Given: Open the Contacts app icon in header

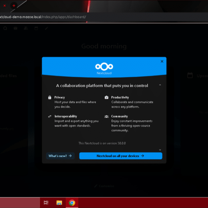Looking at the screenshot, I should [x=26, y=28].
